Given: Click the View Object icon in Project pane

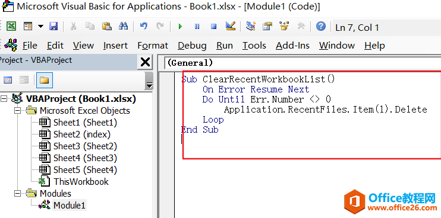Looking at the screenshot, I should (x=24, y=81).
